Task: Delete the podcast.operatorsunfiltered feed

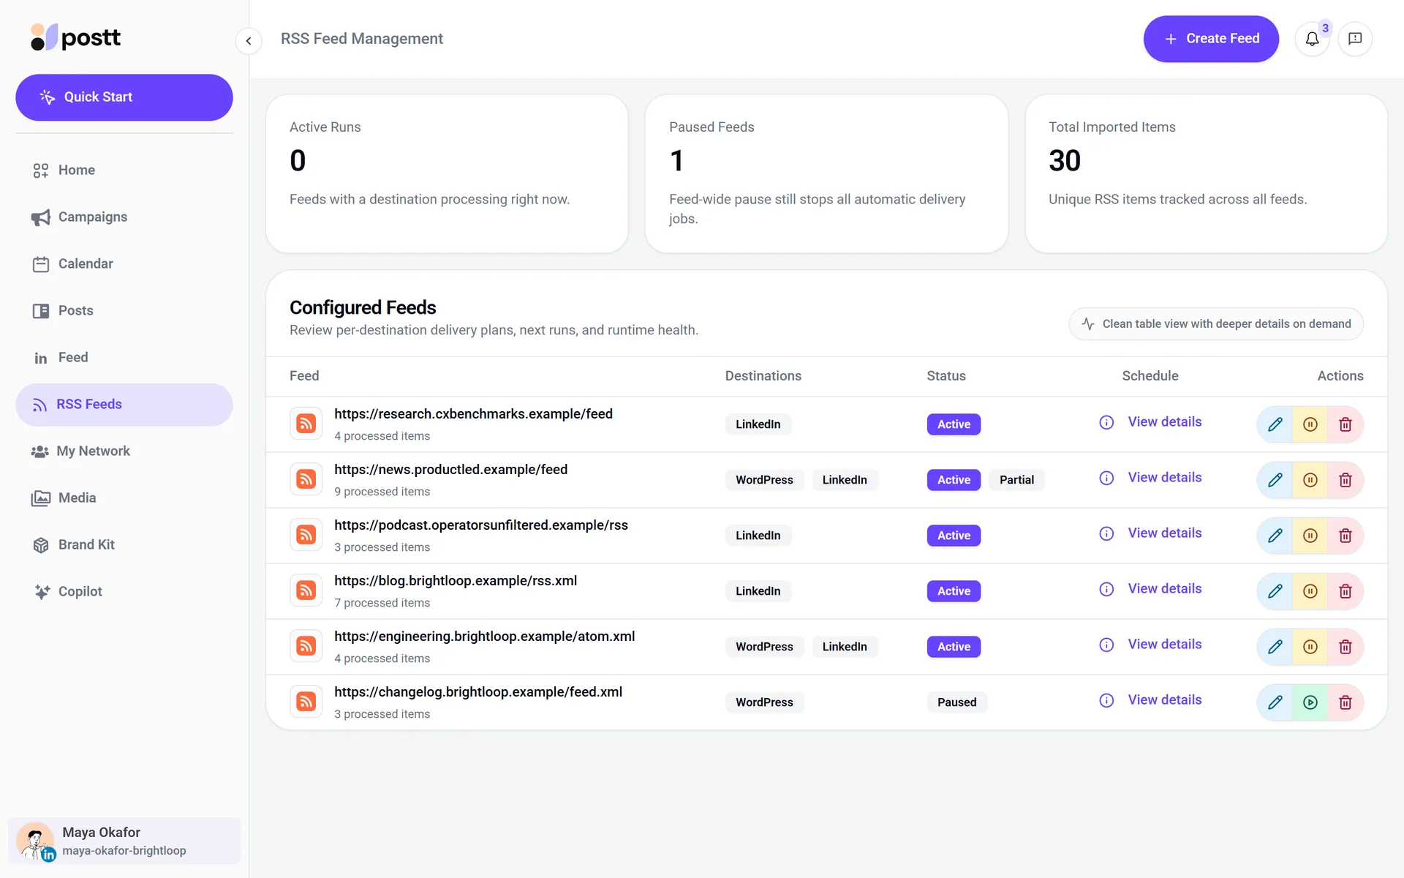Action: [1345, 536]
